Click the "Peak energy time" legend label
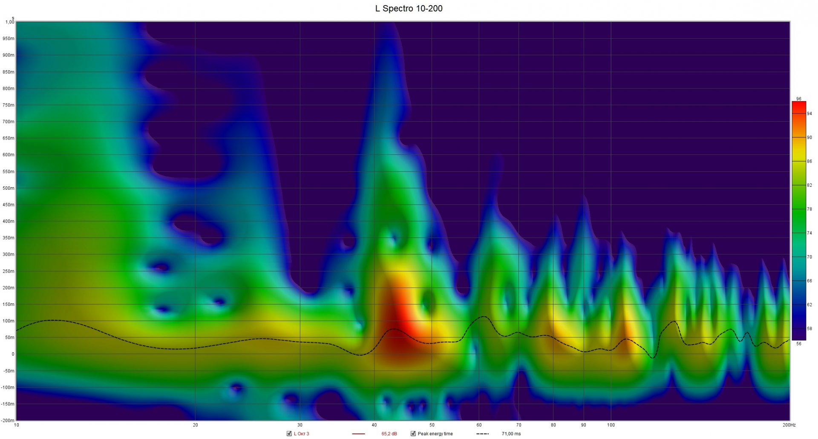Image resolution: width=818 pixels, height=439 pixels. (435, 434)
